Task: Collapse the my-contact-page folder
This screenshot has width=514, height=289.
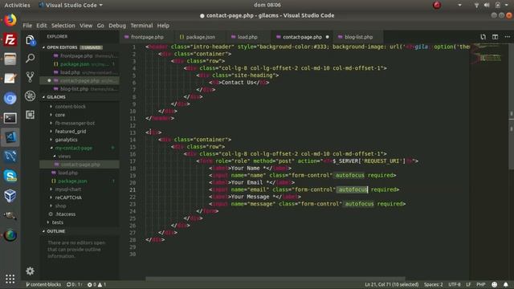Action: click(73, 148)
